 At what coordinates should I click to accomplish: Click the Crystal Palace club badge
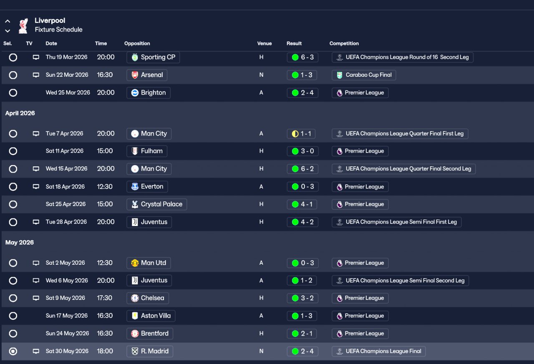click(x=135, y=204)
